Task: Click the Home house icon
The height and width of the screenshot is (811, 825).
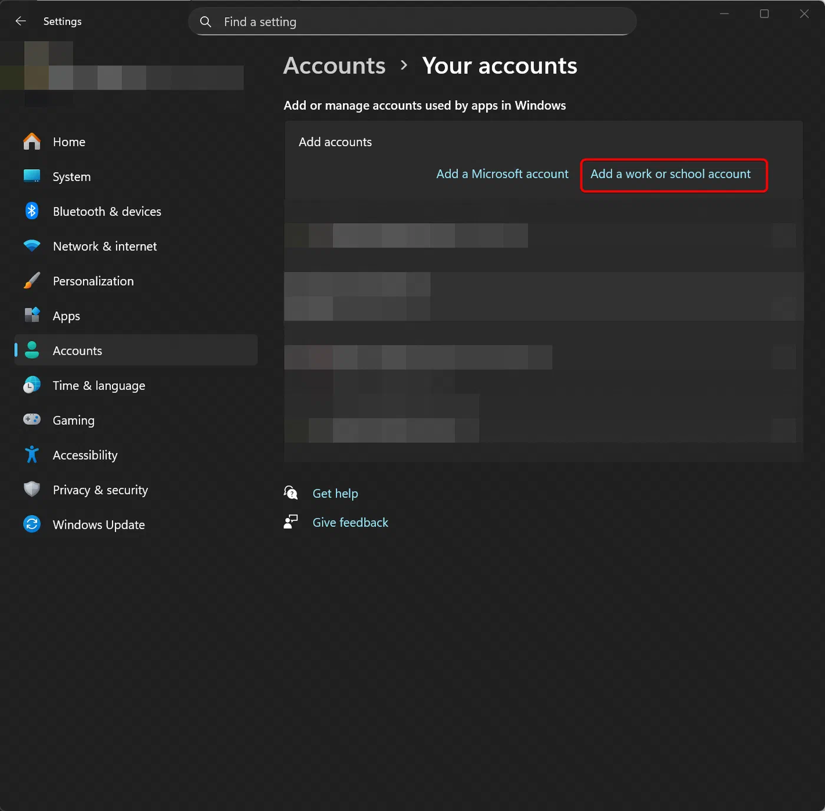Action: (x=32, y=141)
